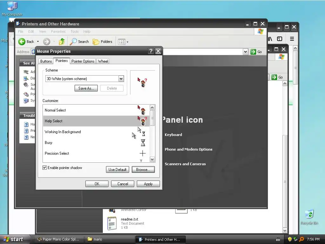Click the Mouse Properties help question button
This screenshot has width=325, height=244.
pos(151,51)
